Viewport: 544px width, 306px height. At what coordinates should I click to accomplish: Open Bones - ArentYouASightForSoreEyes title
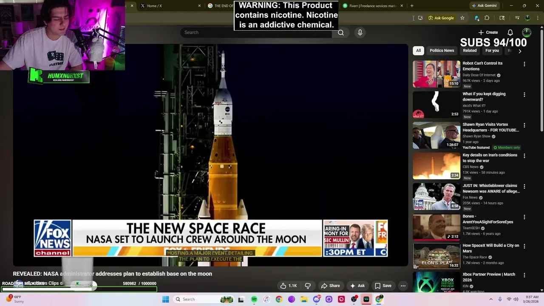pyautogui.click(x=488, y=219)
